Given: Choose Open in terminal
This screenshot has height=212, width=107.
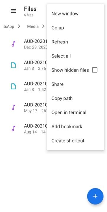Looking at the screenshot, I should 75,113.
